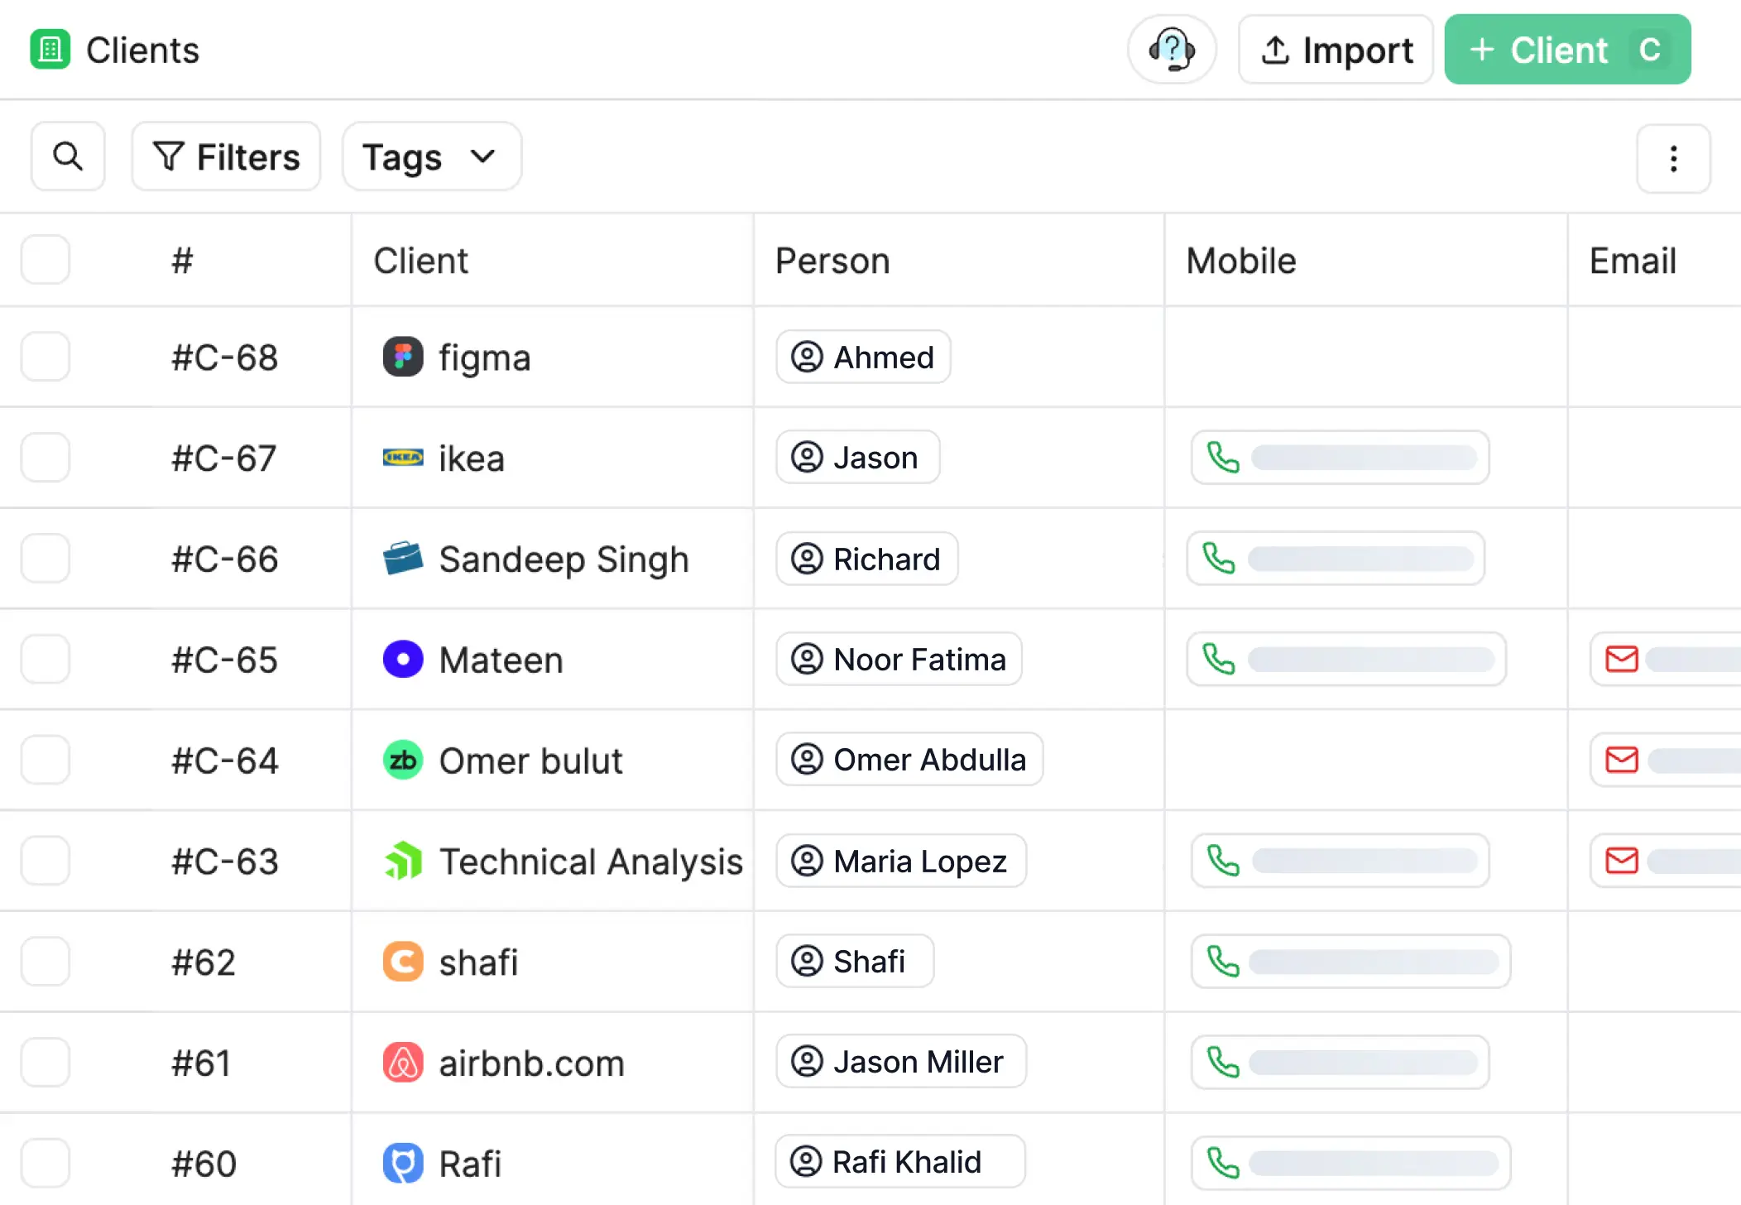Open Noor Fatima person chip
The width and height of the screenshot is (1741, 1205).
coord(899,660)
